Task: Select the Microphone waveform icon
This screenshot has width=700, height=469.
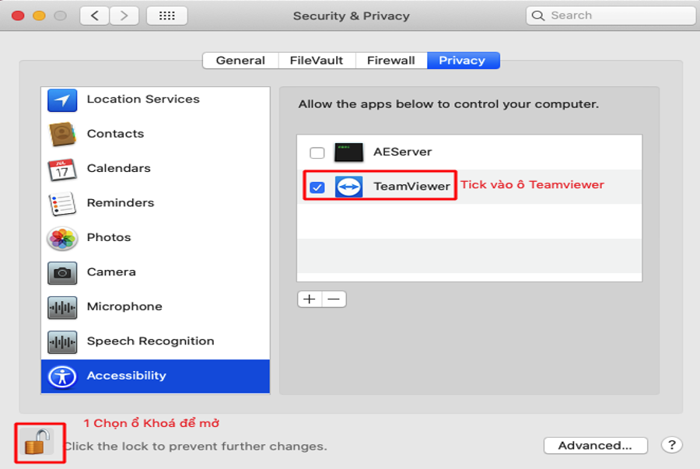Action: [x=62, y=307]
